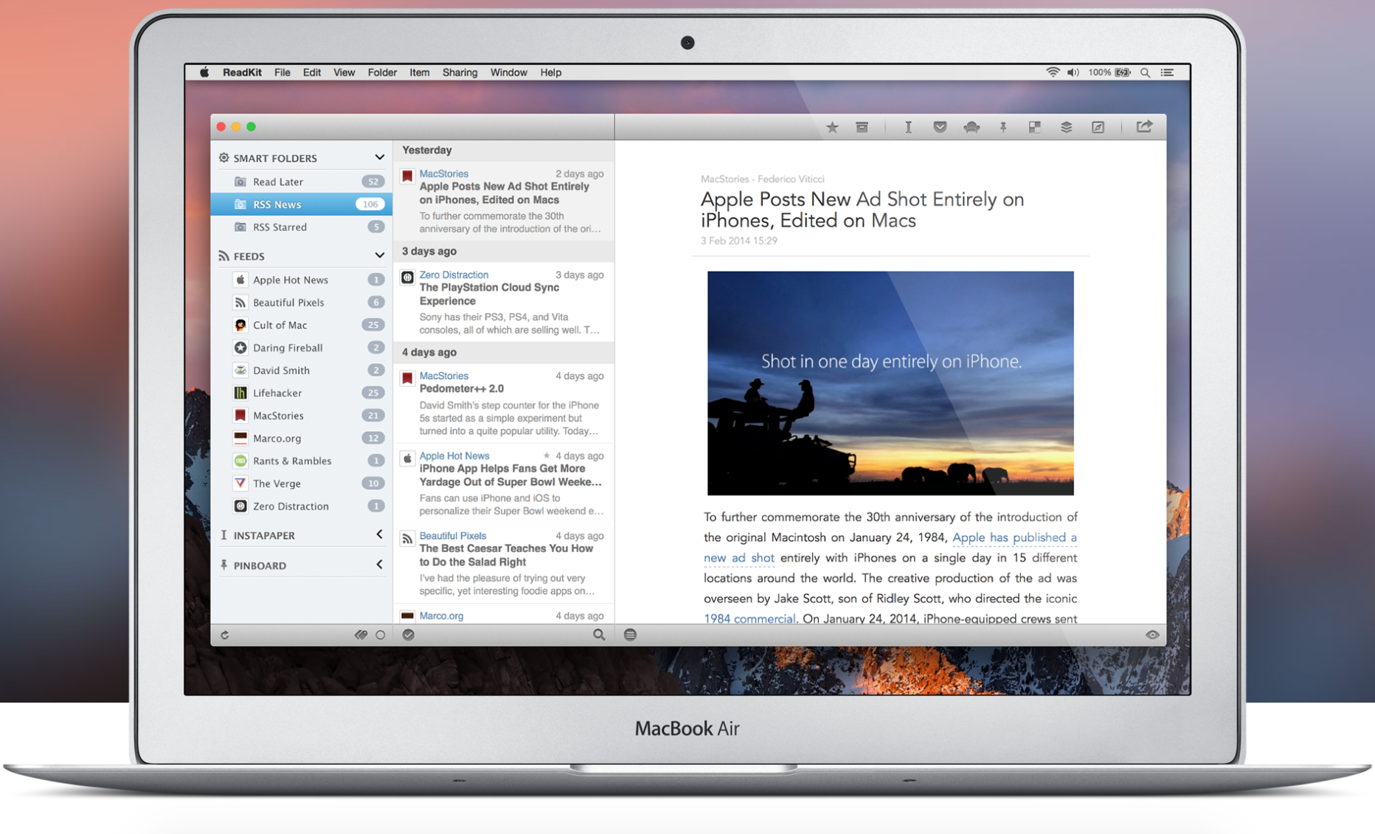Open the Share menu icon

[1144, 127]
